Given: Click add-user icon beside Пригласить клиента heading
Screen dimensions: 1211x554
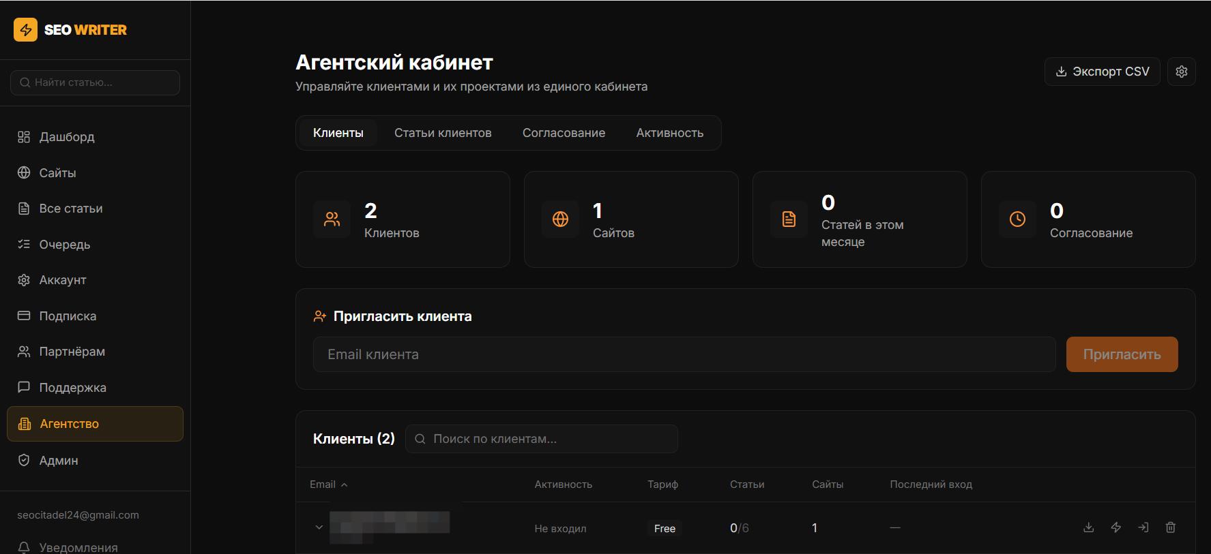Looking at the screenshot, I should click(x=320, y=316).
